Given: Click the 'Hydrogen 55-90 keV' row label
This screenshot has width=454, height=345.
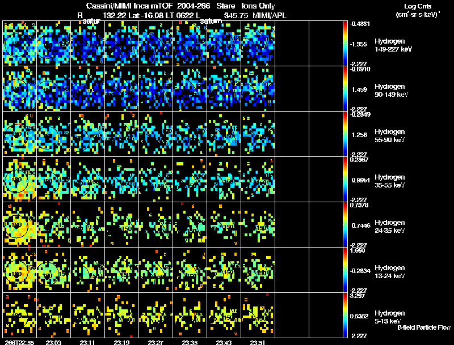Looking at the screenshot, I should click(390, 136).
